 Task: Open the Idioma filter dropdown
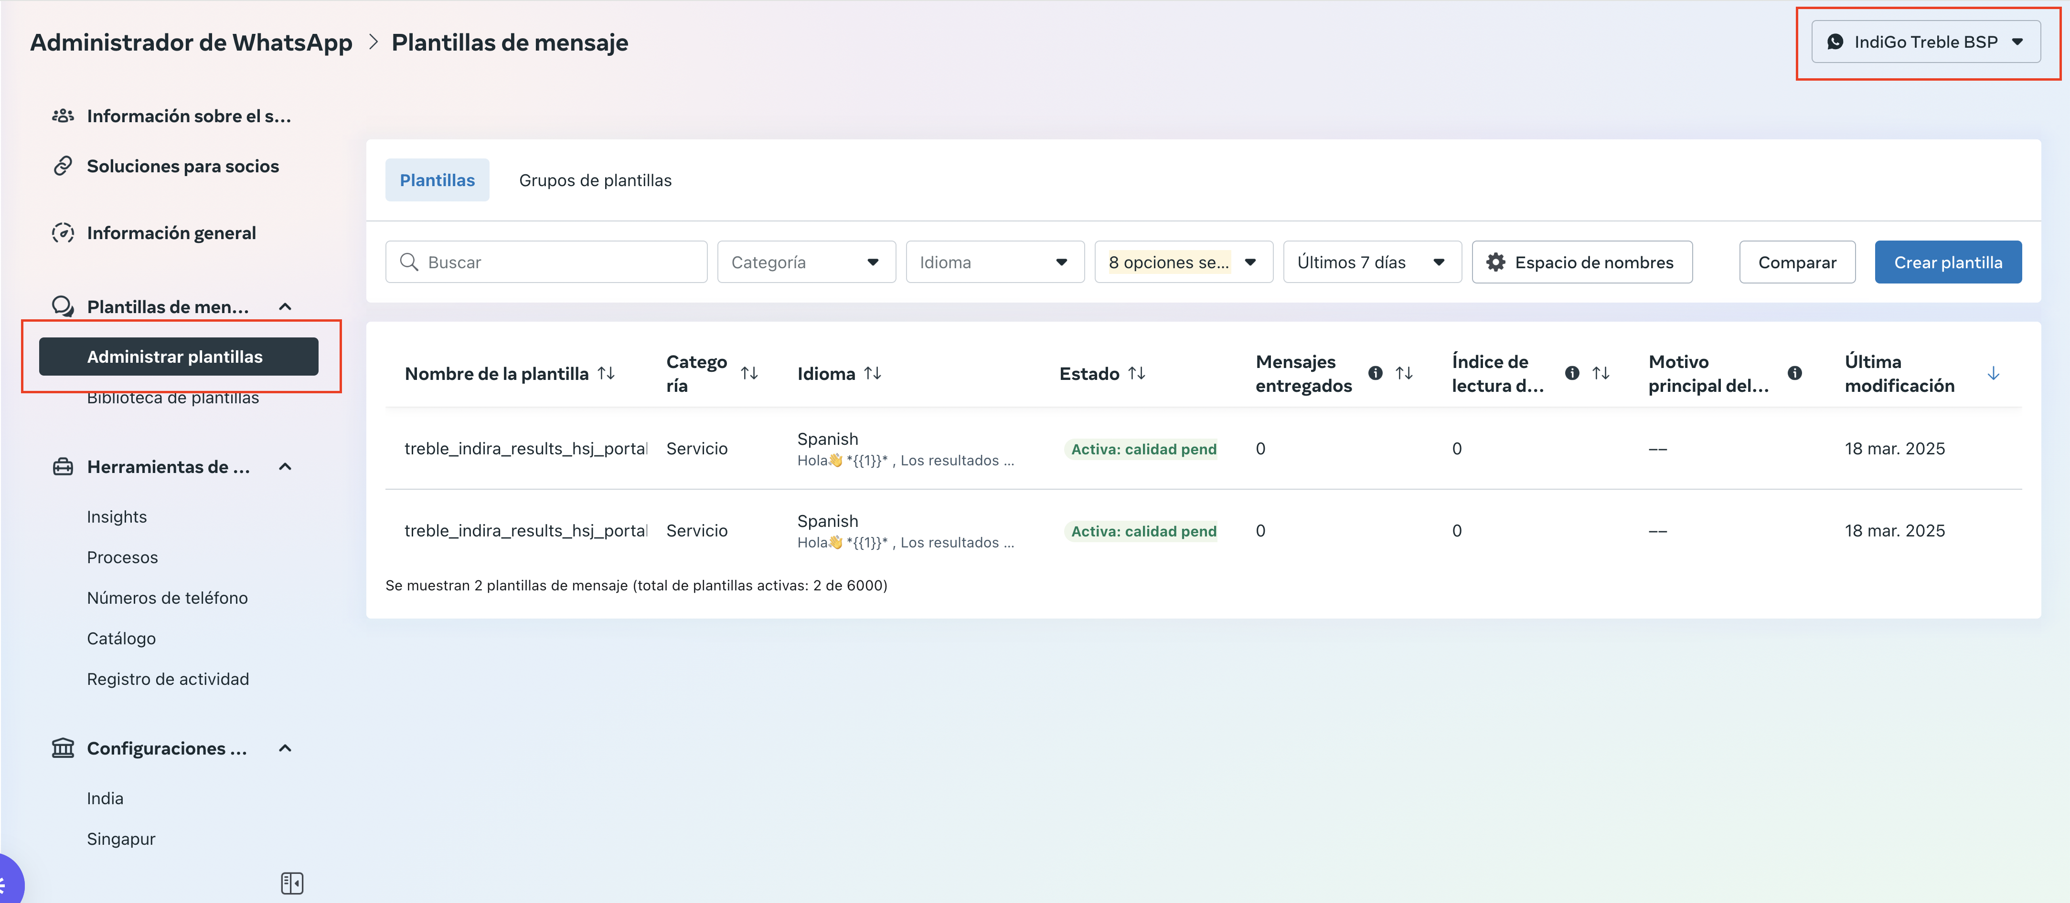[x=995, y=262]
